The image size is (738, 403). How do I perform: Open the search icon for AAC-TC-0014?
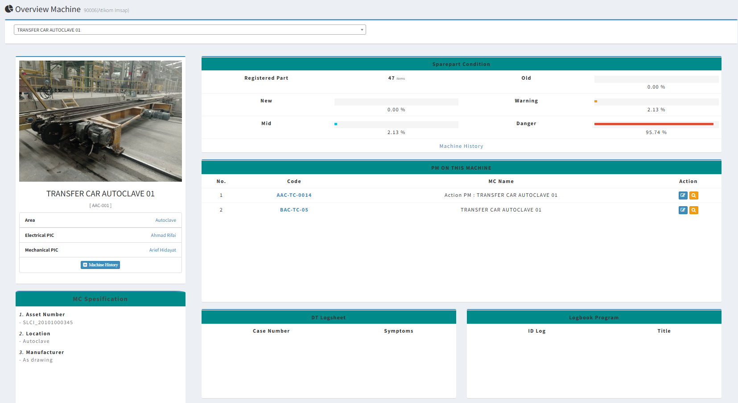(693, 195)
